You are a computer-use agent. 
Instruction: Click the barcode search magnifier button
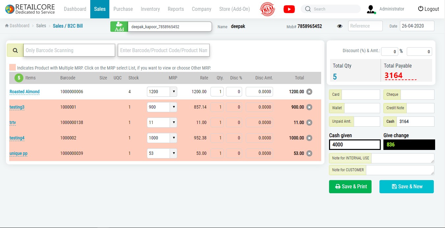(x=15, y=50)
